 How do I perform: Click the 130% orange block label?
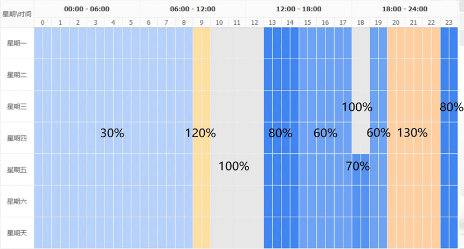[x=412, y=133]
